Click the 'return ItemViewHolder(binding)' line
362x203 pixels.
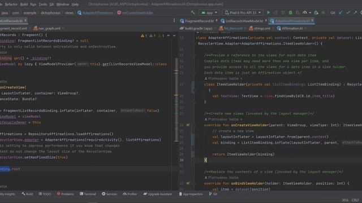coord(243,154)
